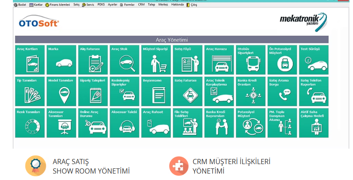Click the OTOSoft logo
The image size is (353, 180).
point(39,22)
